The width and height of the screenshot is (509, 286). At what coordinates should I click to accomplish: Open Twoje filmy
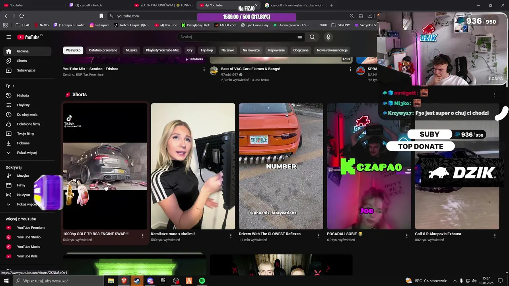click(26, 133)
